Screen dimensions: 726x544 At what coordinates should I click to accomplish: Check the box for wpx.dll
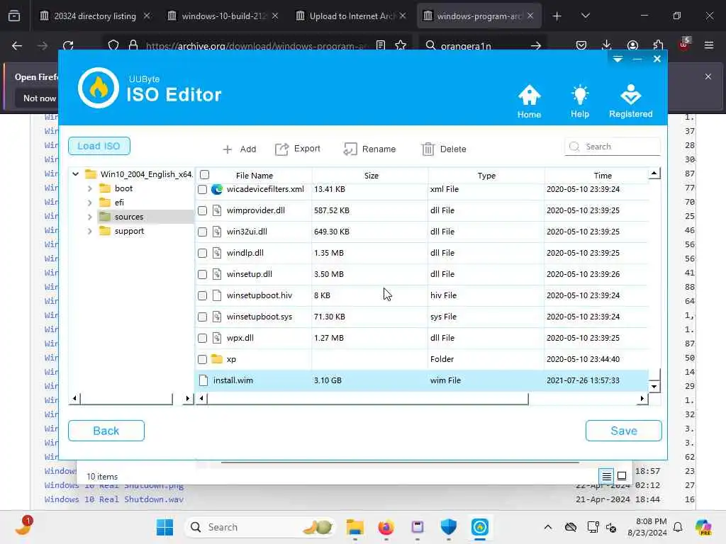(x=202, y=338)
